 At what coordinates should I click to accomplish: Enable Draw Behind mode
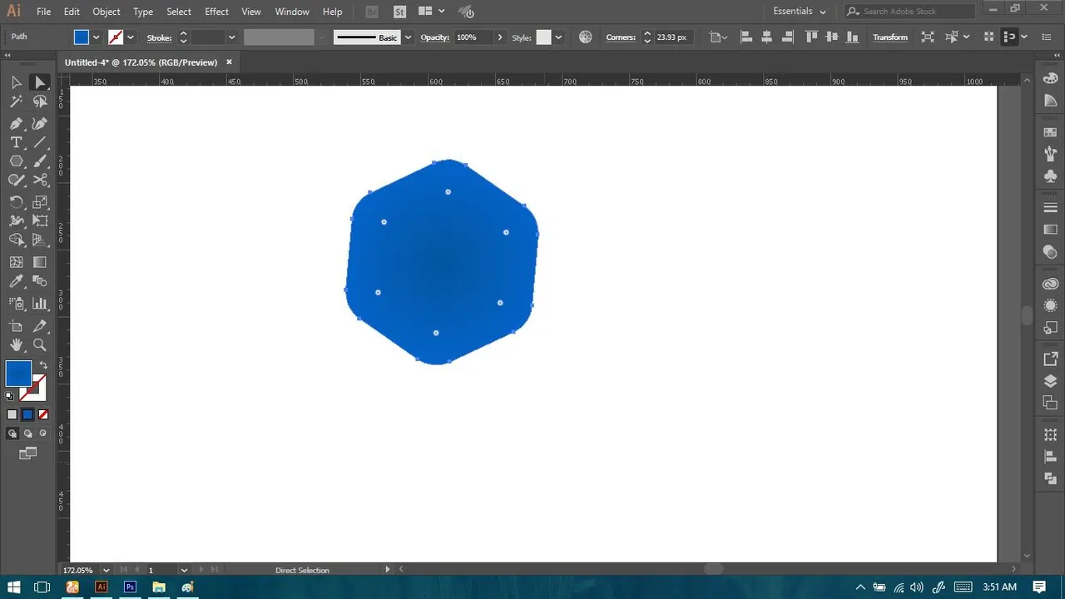(27, 433)
